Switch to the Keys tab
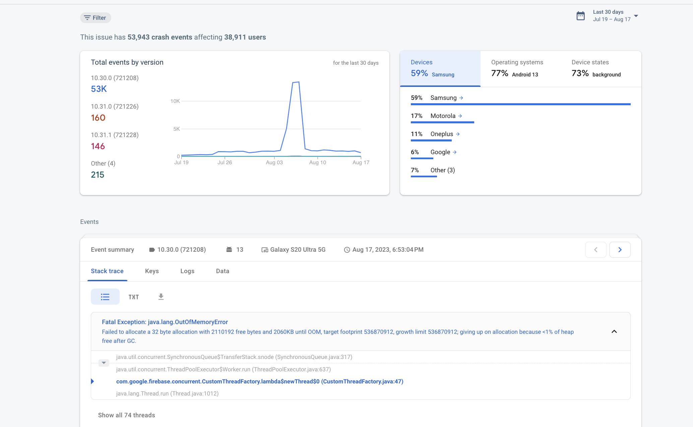The width and height of the screenshot is (693, 427). point(152,271)
